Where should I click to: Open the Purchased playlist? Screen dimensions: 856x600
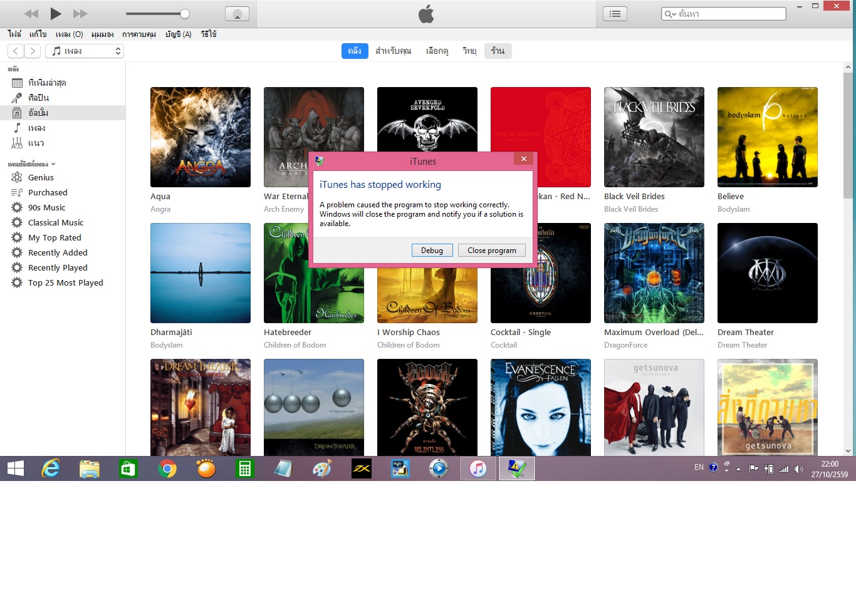(48, 192)
